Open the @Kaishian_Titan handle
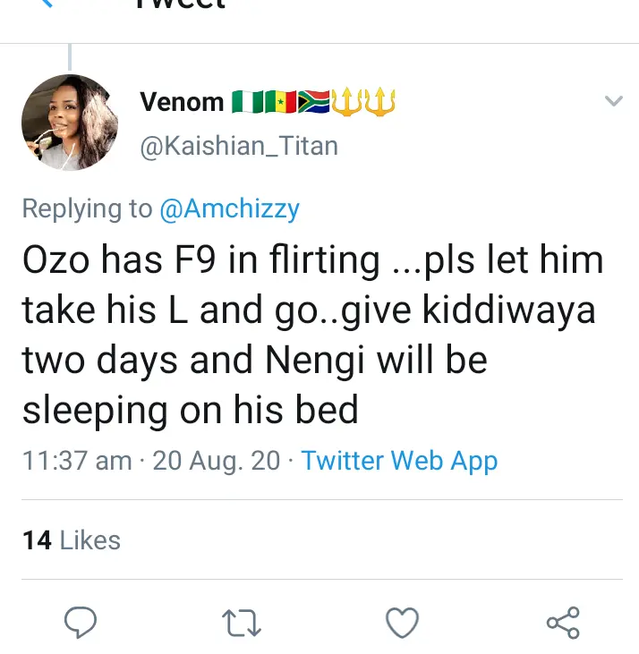The height and width of the screenshot is (654, 639). (239, 145)
